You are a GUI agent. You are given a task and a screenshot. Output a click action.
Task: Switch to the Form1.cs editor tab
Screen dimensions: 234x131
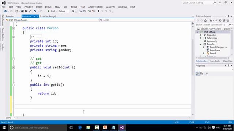click(10, 16)
